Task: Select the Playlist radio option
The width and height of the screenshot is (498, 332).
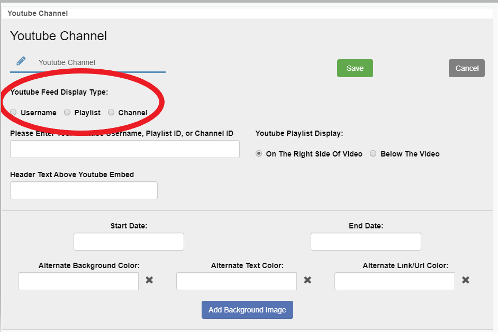Action: tap(67, 113)
